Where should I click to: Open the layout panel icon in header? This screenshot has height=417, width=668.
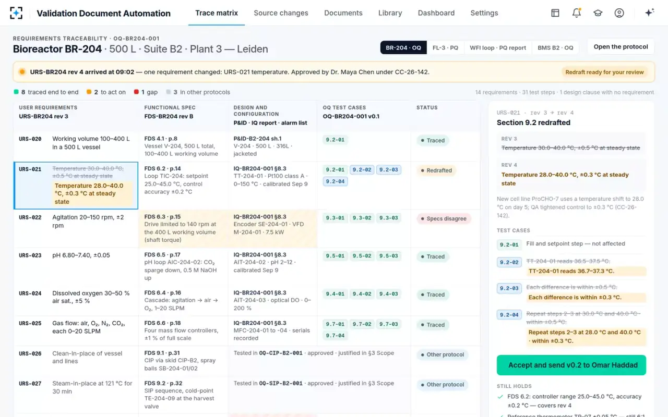[555, 13]
